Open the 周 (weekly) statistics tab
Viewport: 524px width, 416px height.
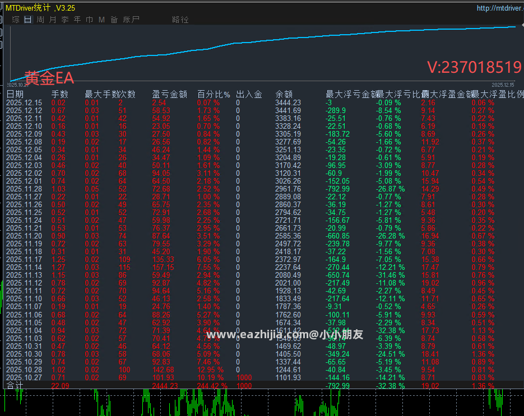(x=40, y=20)
